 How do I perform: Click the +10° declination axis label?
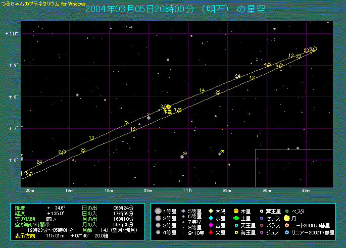coord(12,33)
